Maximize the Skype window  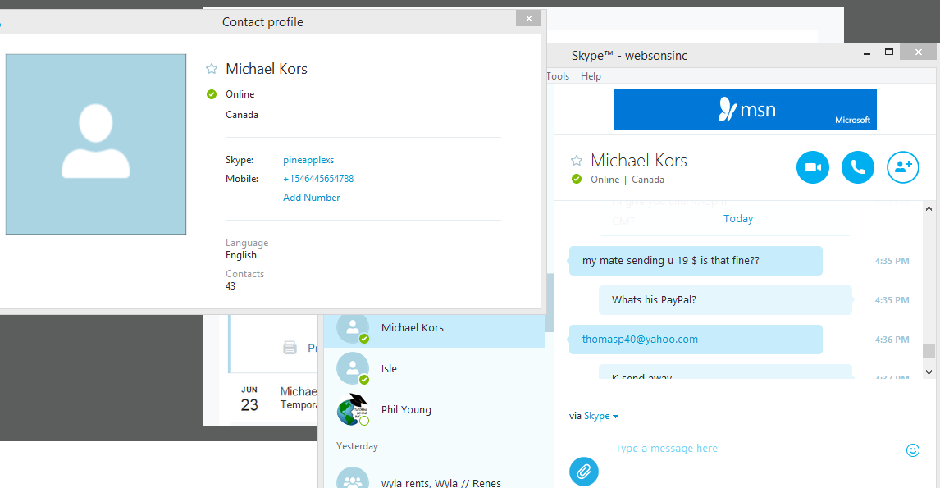point(890,52)
